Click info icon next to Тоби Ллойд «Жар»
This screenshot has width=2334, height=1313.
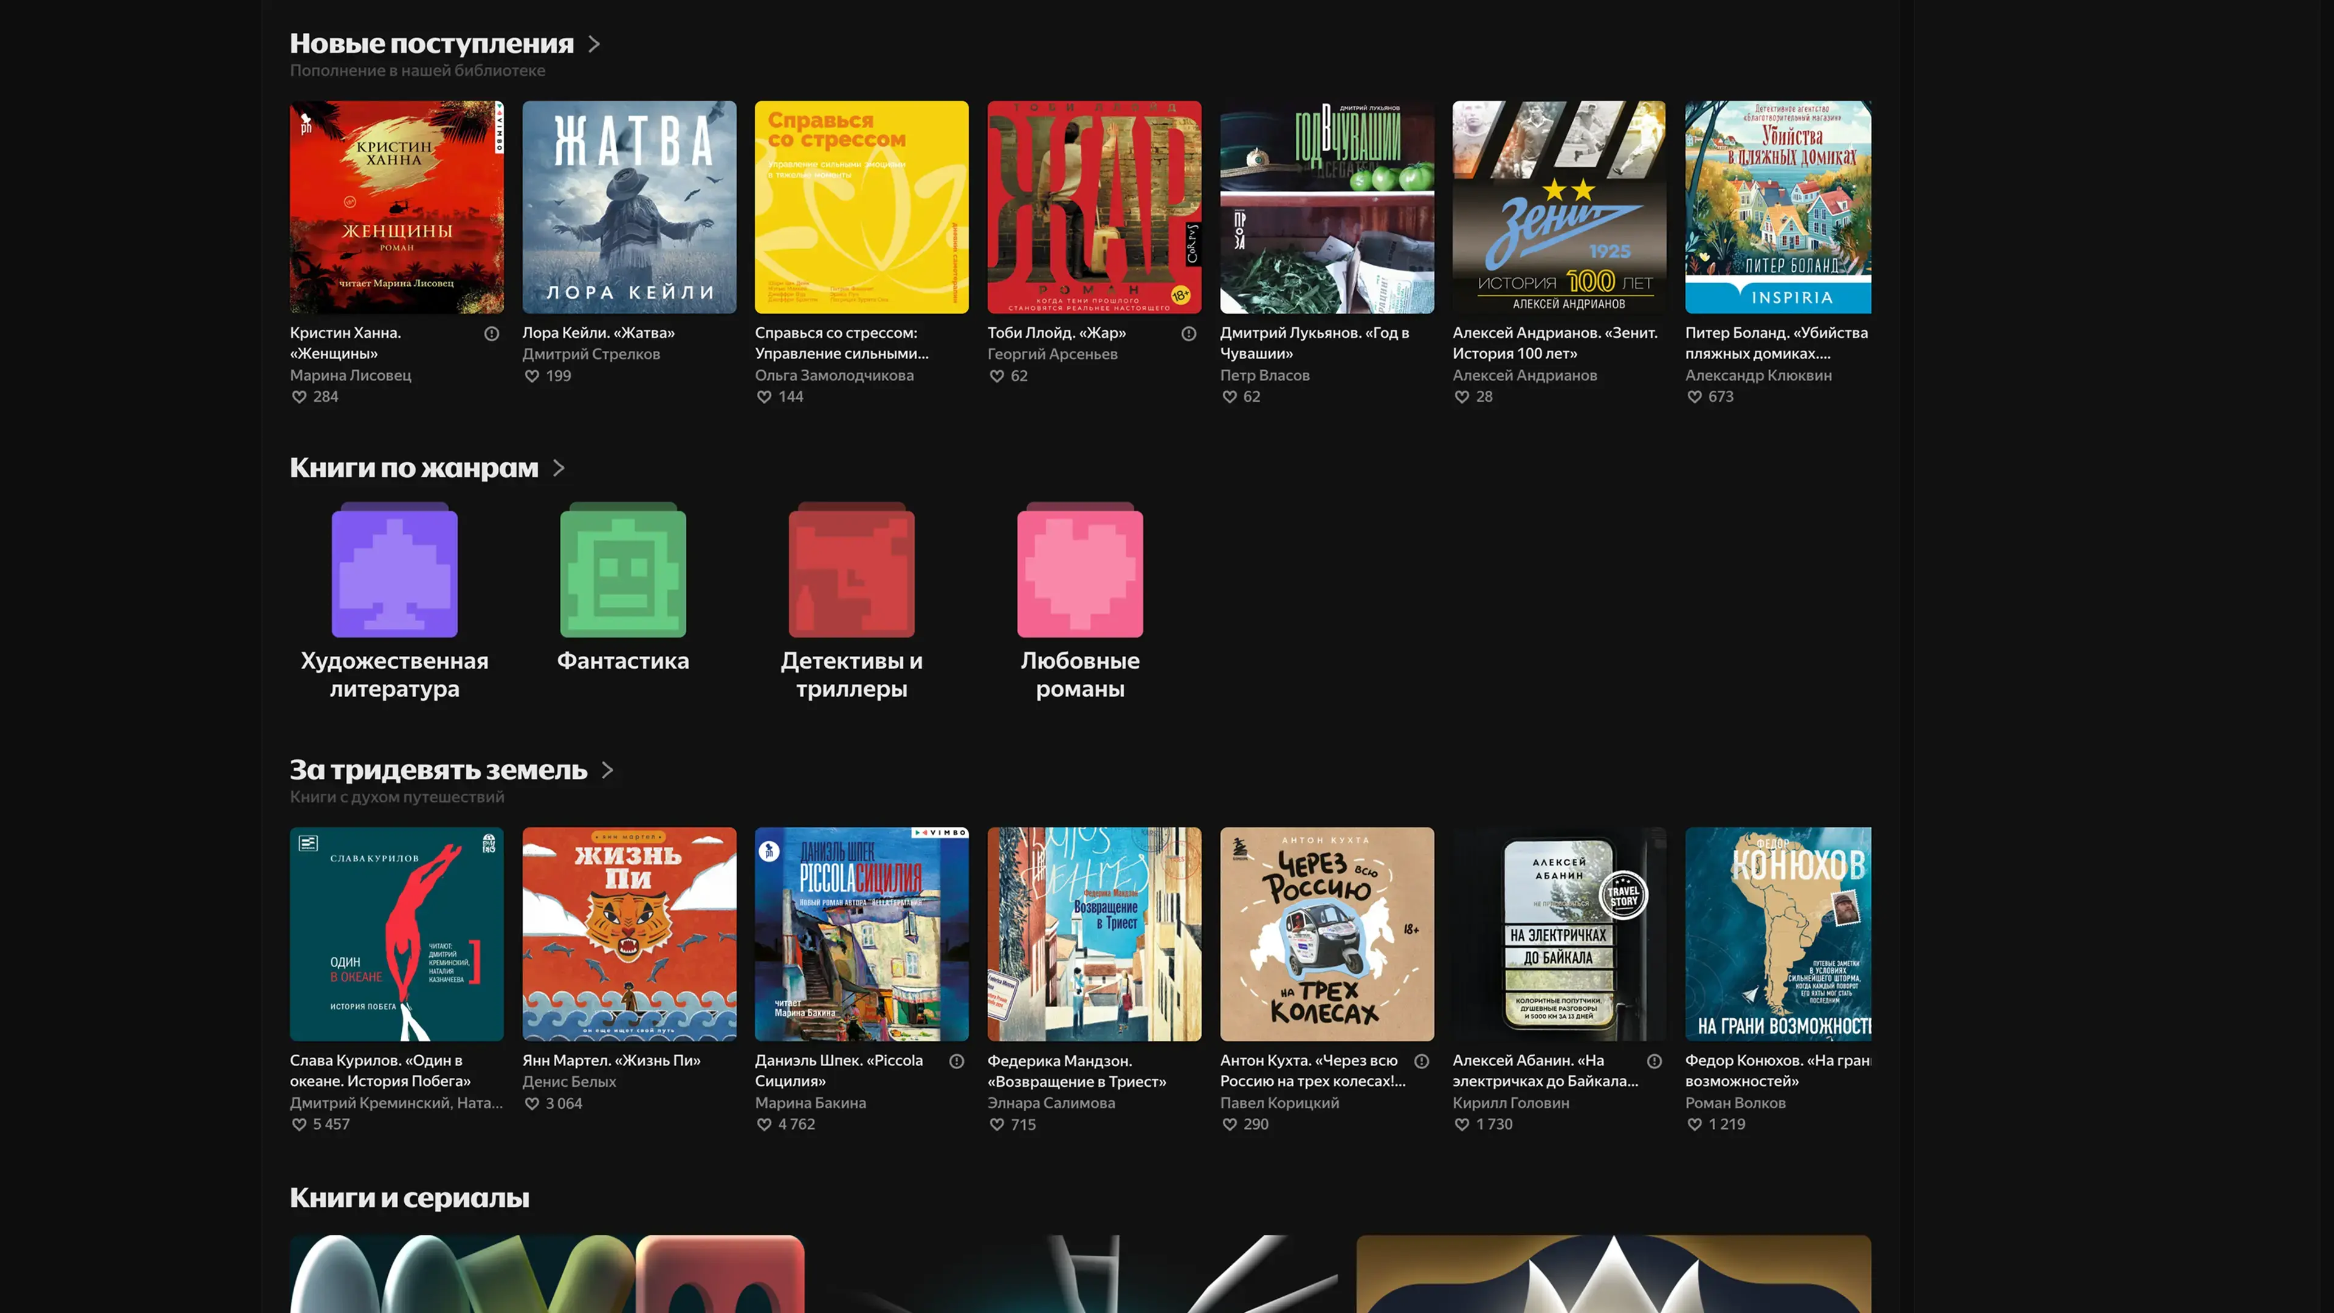point(1189,334)
